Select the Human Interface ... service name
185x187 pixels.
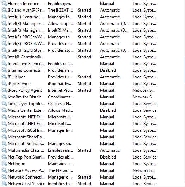point(25,4)
